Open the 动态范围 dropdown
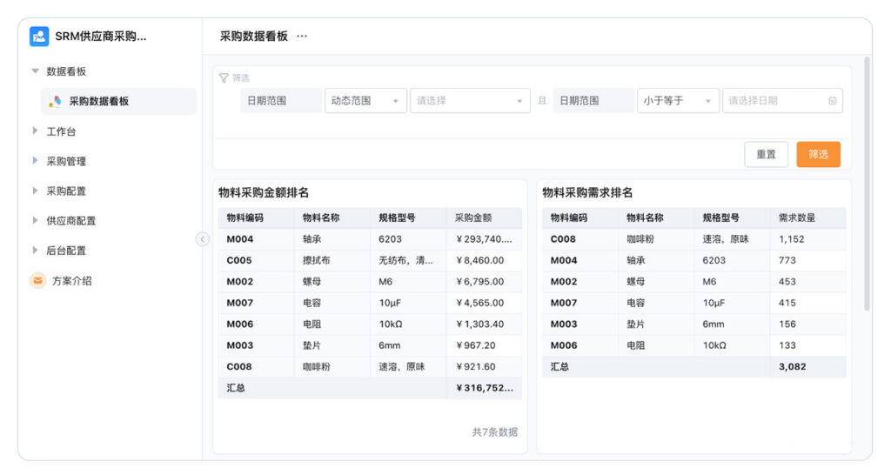891x475 pixels. (365, 101)
